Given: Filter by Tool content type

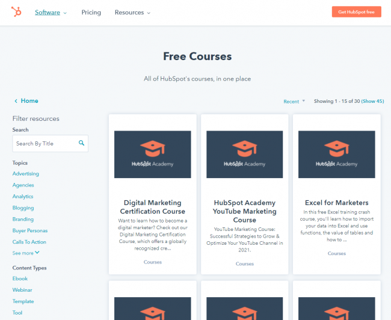Looking at the screenshot, I should coord(17,313).
